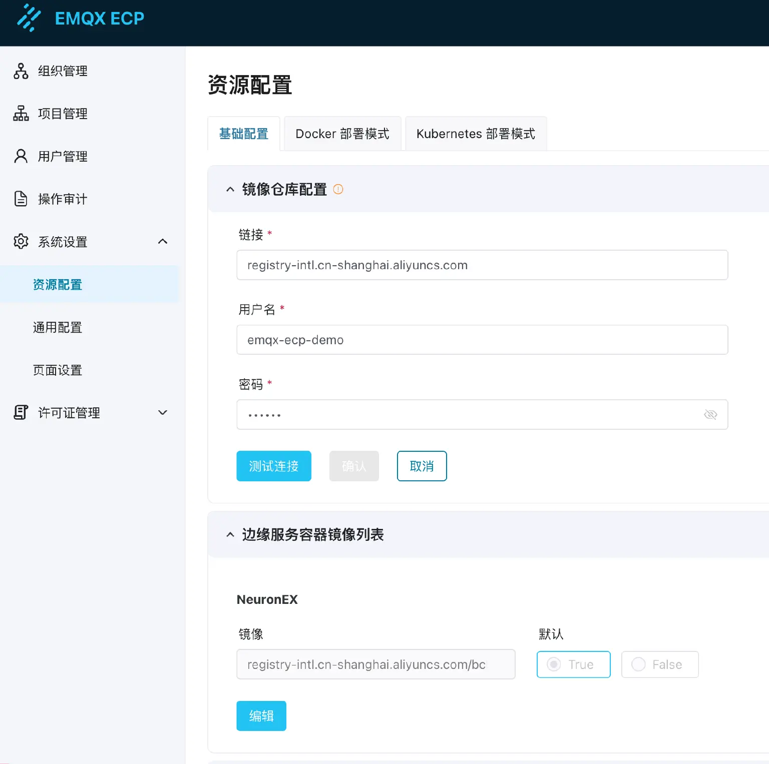Click into the 用户名 input field
Image resolution: width=769 pixels, height=764 pixels.
click(482, 340)
